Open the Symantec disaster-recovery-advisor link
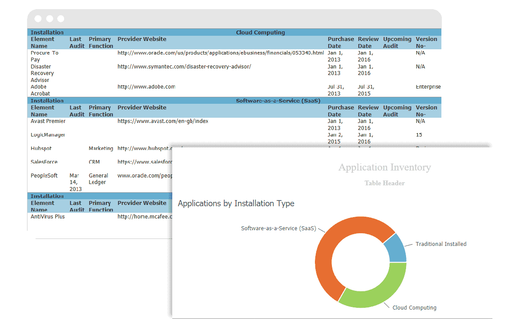The height and width of the screenshot is (327, 509). pos(184,67)
